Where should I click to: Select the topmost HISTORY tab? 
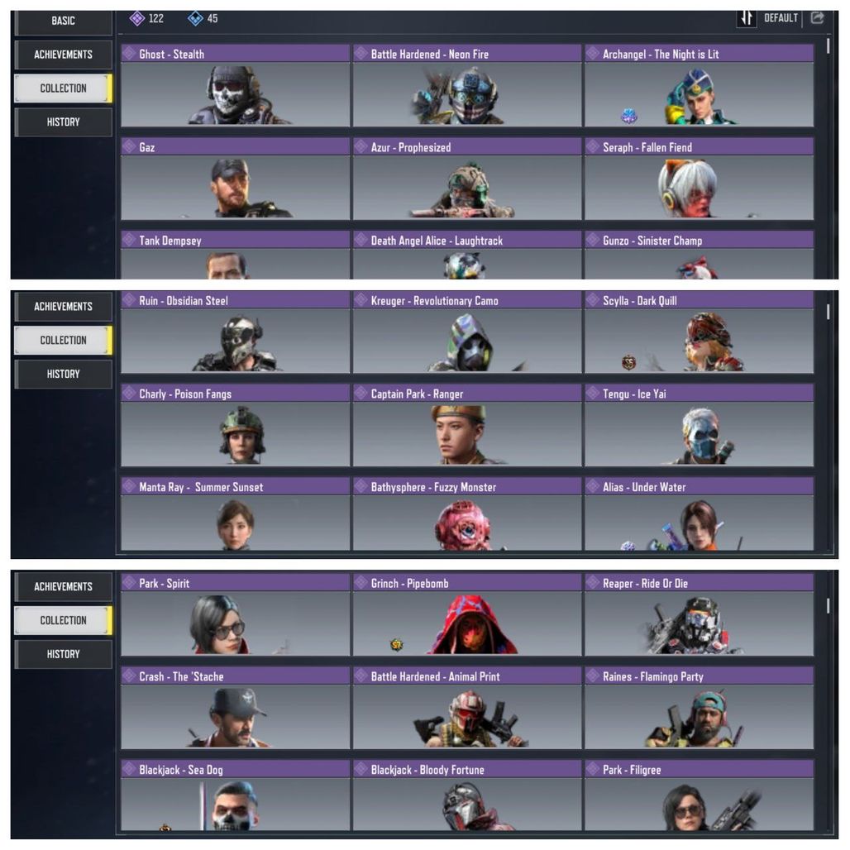click(x=64, y=122)
